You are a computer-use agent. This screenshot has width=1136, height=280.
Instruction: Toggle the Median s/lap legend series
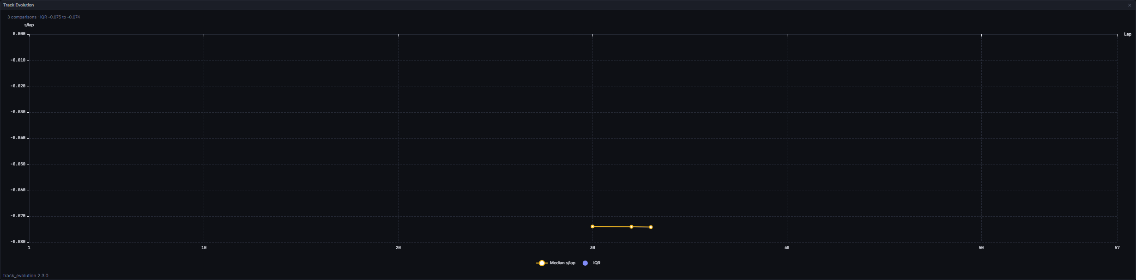click(556, 263)
